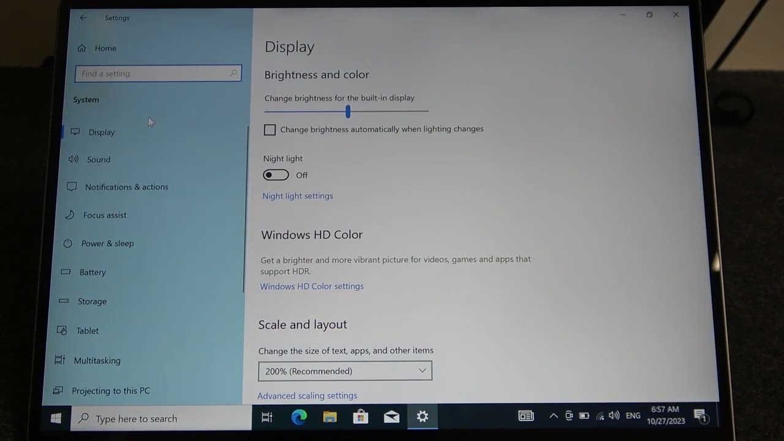Click the Projecting to this PC icon
This screenshot has height=441, width=784.
point(58,390)
